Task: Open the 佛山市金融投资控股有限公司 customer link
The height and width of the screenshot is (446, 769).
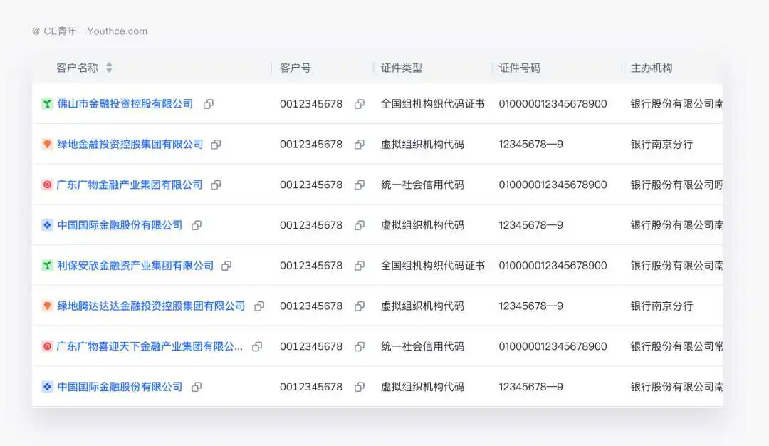Action: 125,104
